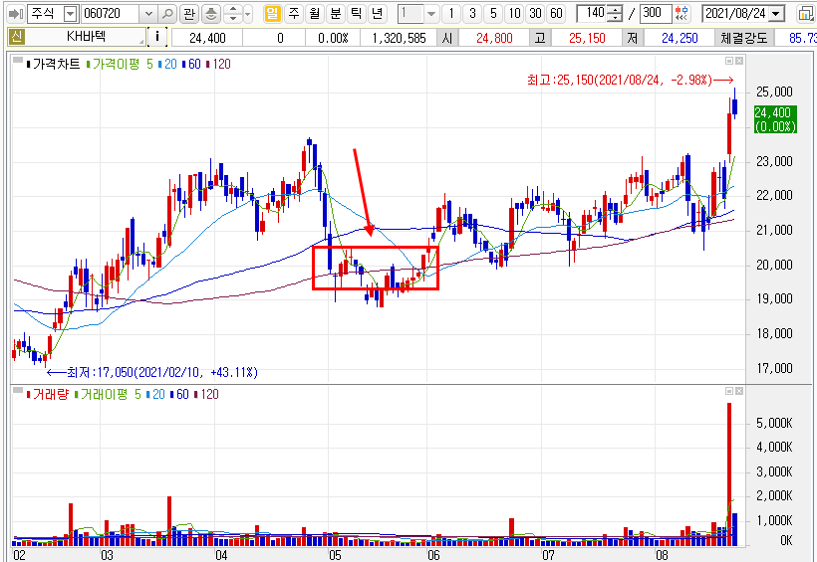The image size is (817, 562).
Task: Click the 0.00% change rate cell
Action: [333, 38]
